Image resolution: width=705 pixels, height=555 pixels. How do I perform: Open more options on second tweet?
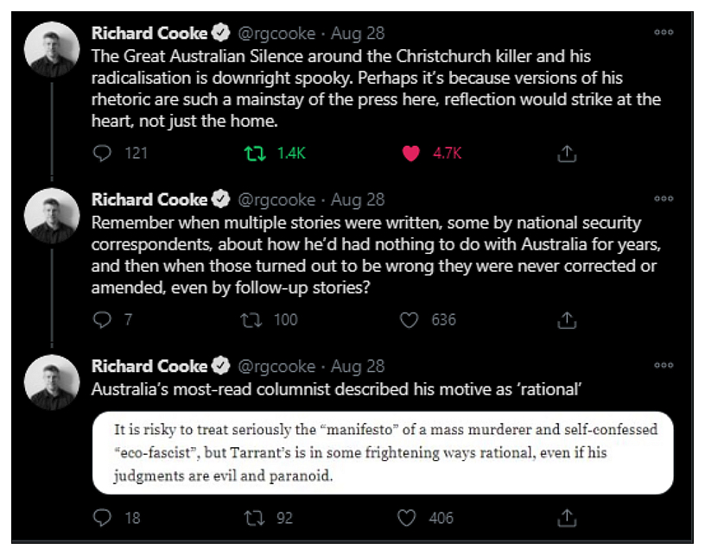(x=664, y=199)
